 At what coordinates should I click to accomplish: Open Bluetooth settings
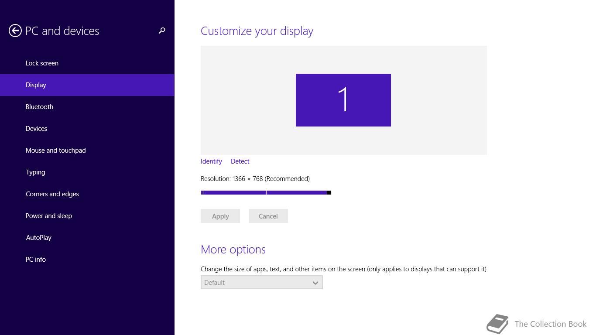tap(87, 107)
